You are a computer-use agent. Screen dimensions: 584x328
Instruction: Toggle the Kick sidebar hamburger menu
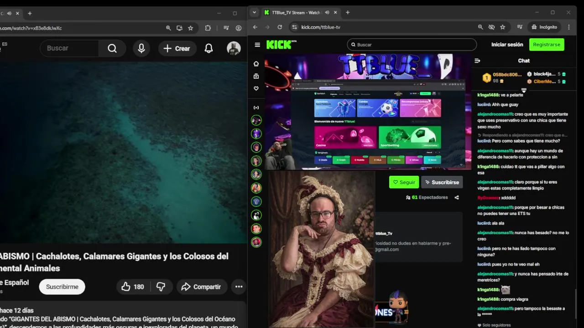257,45
